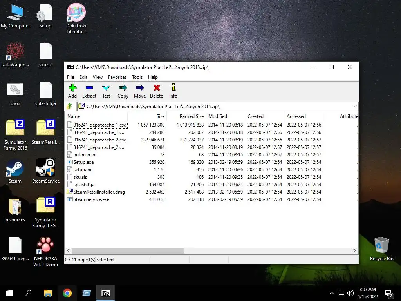Select the 316241_depotcache_2.c... row with size 35 084

211,147
